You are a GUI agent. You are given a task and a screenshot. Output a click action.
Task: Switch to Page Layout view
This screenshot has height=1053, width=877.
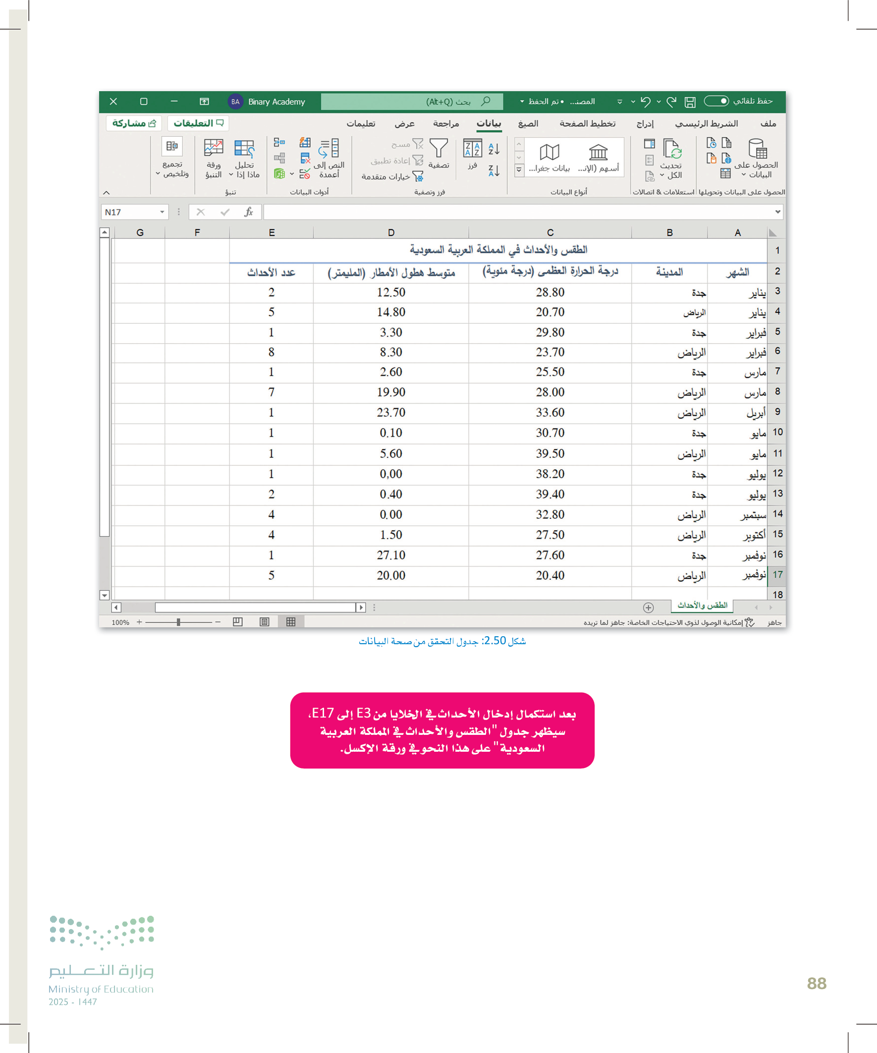point(264,622)
